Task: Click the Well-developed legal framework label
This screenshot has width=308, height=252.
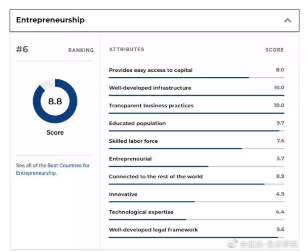Action: tap(154, 230)
